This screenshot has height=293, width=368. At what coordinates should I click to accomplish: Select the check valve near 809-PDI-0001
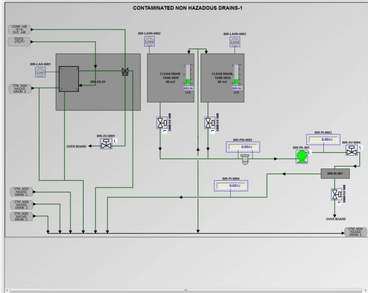[245, 158]
